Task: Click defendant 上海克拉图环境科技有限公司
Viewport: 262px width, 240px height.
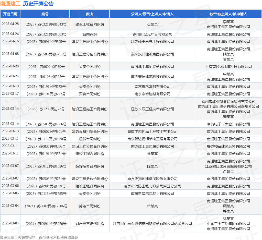Action: (228, 67)
